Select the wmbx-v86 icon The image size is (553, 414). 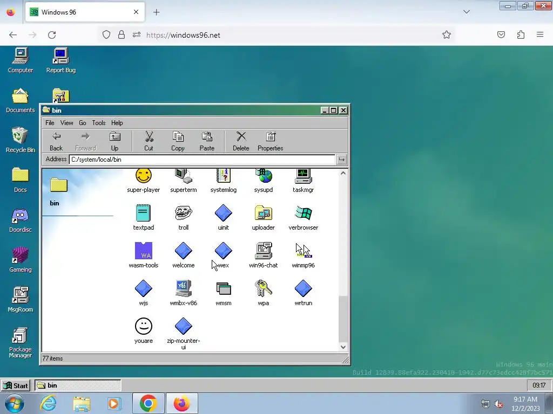point(184,288)
